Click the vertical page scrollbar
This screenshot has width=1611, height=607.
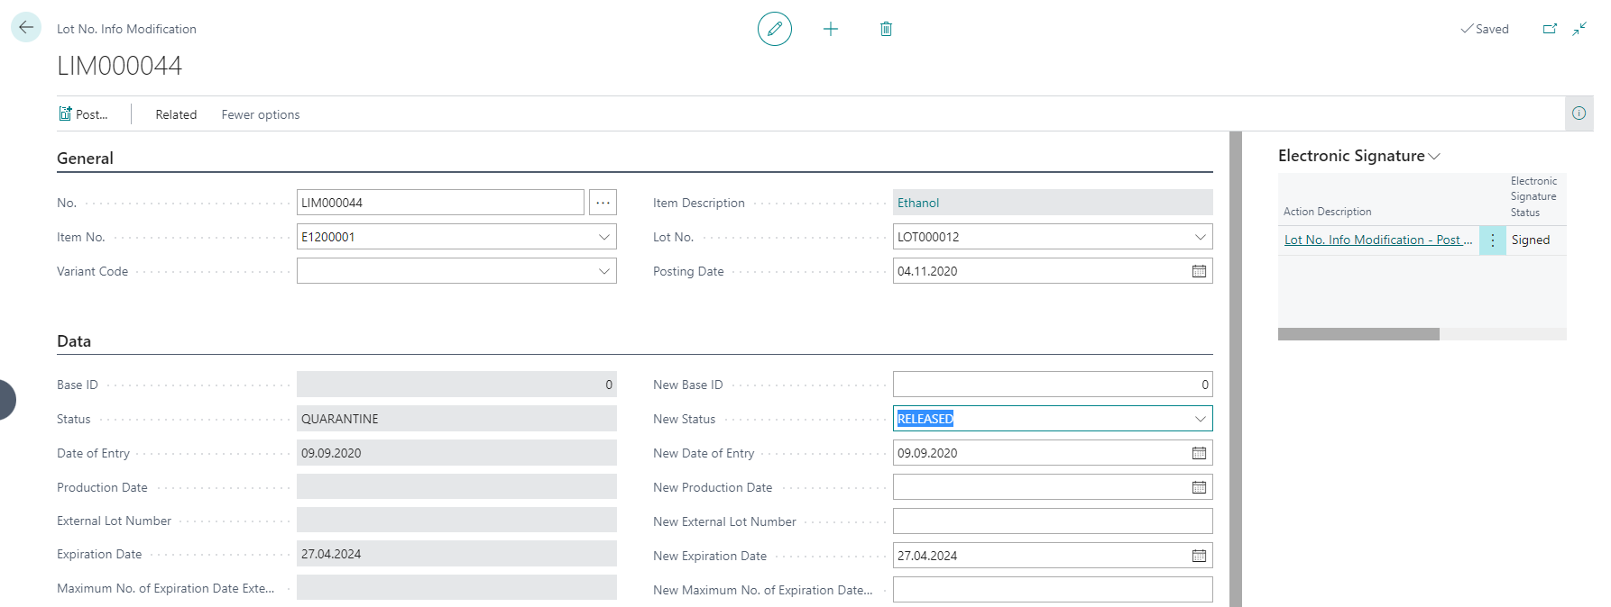[x=1236, y=369]
